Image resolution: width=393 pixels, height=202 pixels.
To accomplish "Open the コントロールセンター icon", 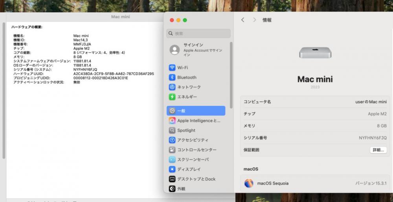I will (172, 150).
